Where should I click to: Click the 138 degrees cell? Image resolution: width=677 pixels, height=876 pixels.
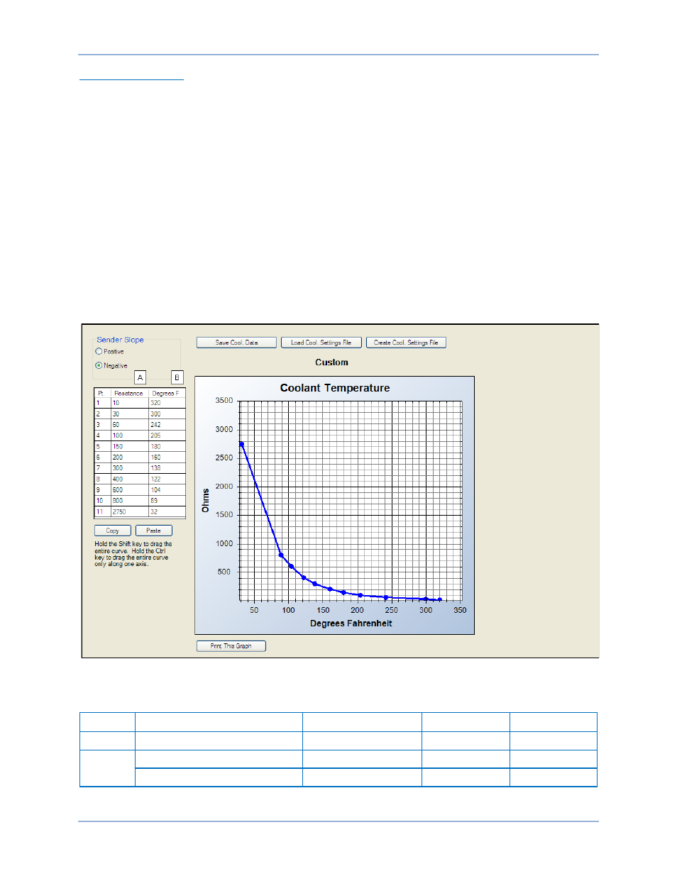click(x=167, y=468)
